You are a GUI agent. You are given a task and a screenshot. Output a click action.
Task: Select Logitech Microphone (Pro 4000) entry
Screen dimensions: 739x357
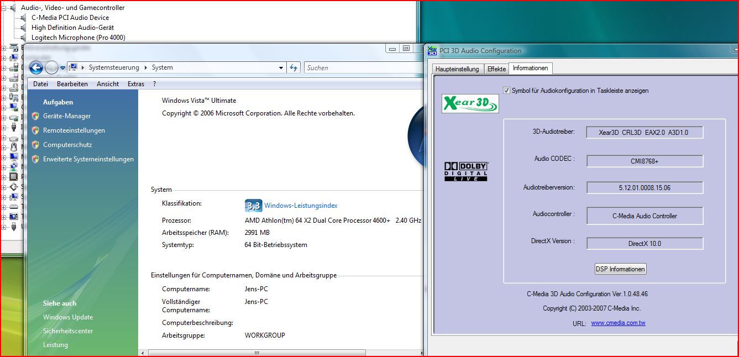pos(78,38)
